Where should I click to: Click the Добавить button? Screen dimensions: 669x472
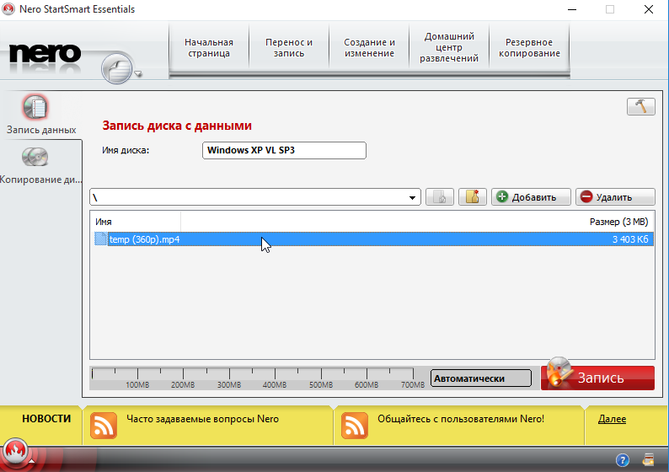(531, 197)
